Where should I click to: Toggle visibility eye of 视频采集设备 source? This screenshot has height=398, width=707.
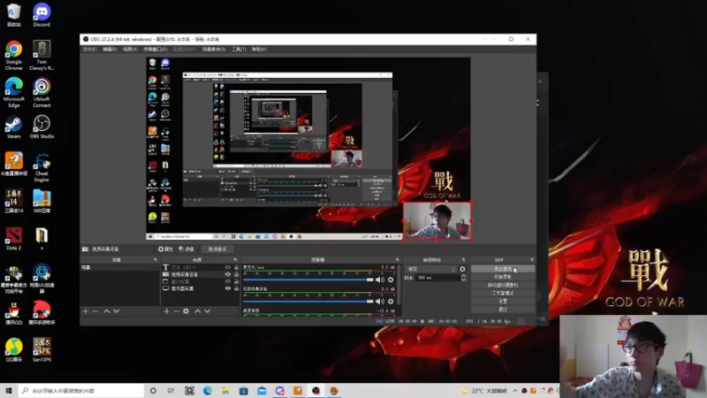pos(228,274)
